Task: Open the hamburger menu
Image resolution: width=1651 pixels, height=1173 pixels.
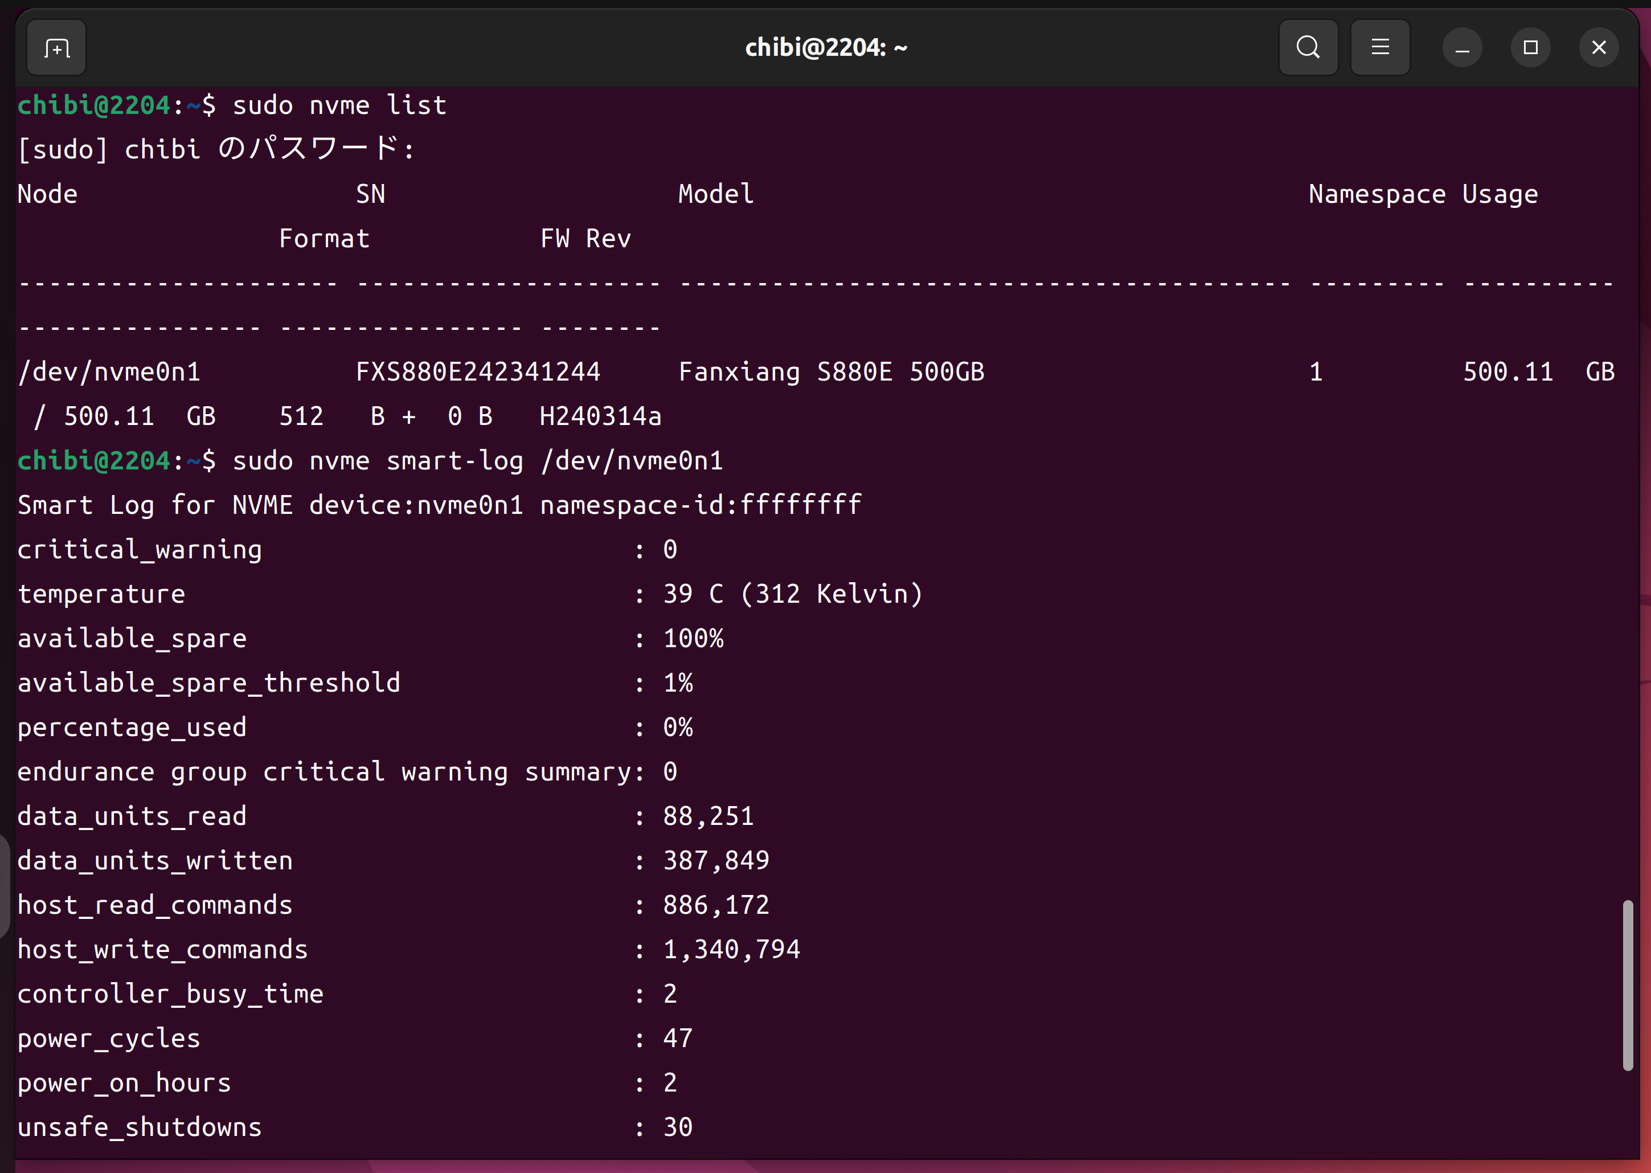Action: [x=1379, y=48]
